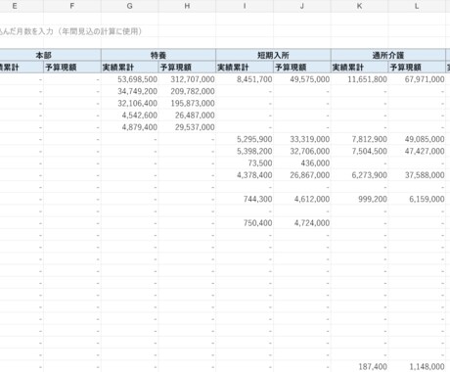This screenshot has width=450, height=372.
Task: Pick the cell containing 4,879,400
Action: point(129,127)
